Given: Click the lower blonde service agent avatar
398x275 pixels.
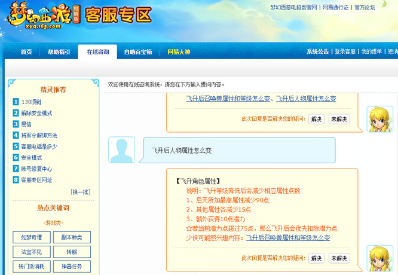Looking at the screenshot, I should [379, 258].
